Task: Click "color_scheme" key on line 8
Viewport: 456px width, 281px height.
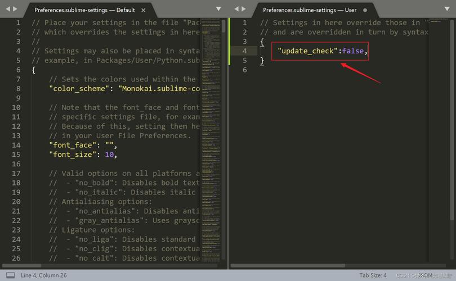Action: click(x=77, y=89)
